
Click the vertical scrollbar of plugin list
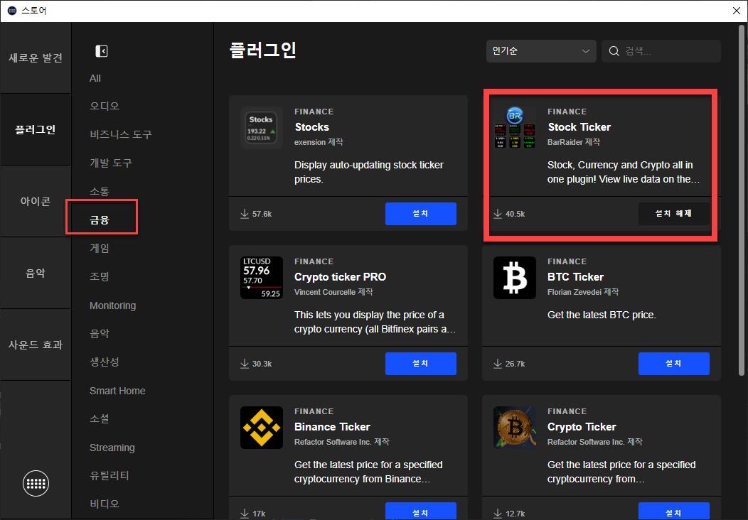click(x=742, y=200)
